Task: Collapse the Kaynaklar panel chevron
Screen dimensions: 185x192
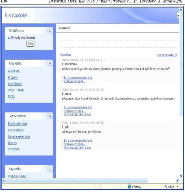Action: point(50,169)
